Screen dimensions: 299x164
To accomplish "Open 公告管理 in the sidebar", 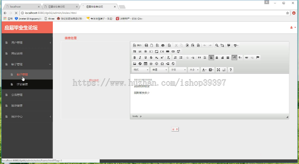I will [27, 95].
